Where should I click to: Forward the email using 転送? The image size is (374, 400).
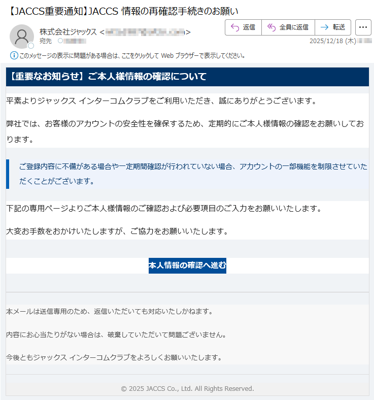coord(333,27)
